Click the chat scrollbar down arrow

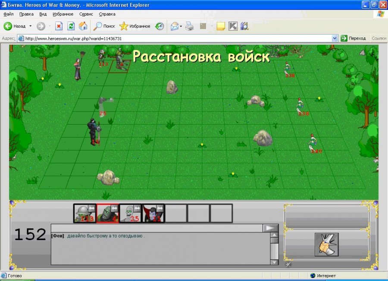point(275,262)
